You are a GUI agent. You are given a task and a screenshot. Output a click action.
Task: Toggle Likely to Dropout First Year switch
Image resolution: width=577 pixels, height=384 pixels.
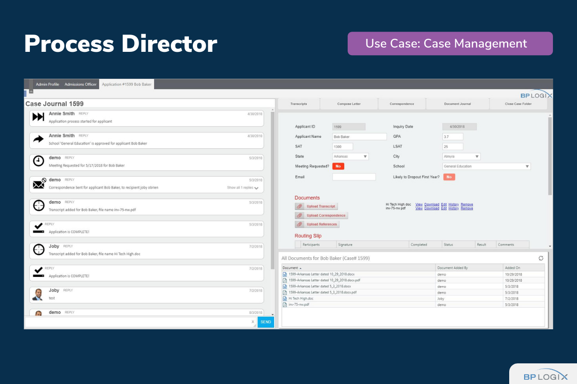[x=449, y=177]
